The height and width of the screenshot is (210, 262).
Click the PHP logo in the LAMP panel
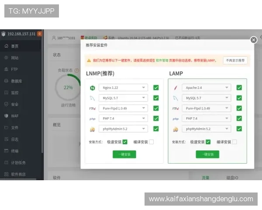click(x=176, y=119)
